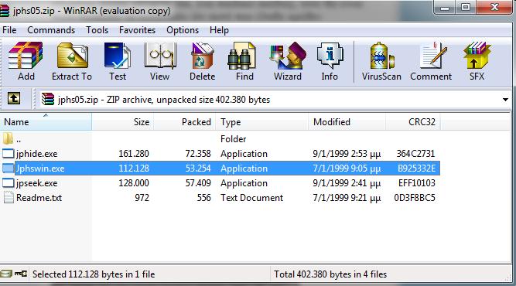This screenshot has height=286, width=516.
Task: Click the Find binoculars icon
Action: 242,55
